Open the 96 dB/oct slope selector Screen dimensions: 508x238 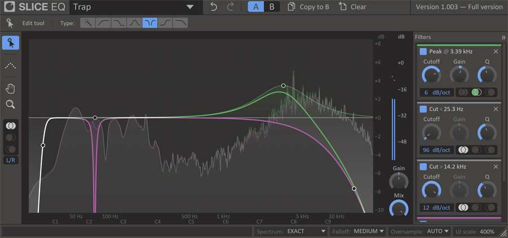point(437,150)
